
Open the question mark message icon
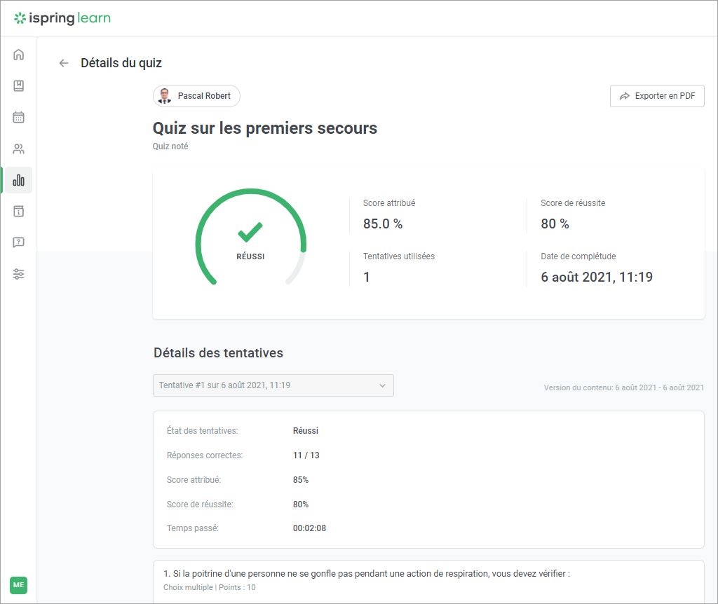point(19,242)
